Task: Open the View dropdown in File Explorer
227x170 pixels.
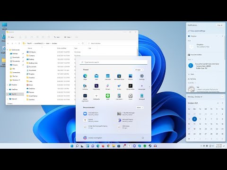Action: point(68,37)
